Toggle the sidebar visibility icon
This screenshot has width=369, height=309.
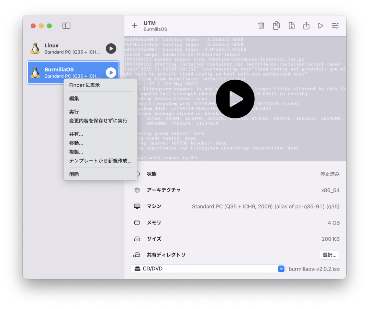(66, 26)
